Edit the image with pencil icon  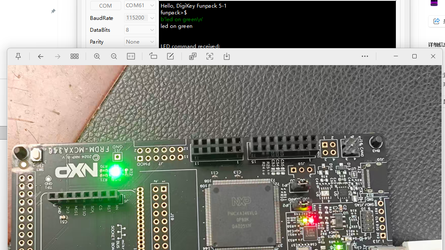tap(170, 56)
